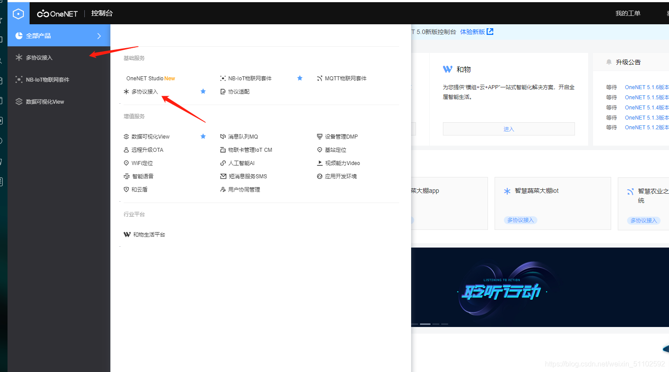Image resolution: width=669 pixels, height=372 pixels.
Task: Click the hexagon console logo icon
Action: (x=18, y=14)
